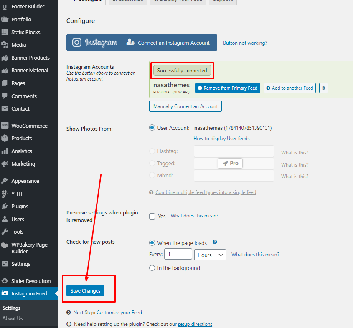Click the Comments bubble icon
Image resolution: width=353 pixels, height=328 pixels.
coord(5,96)
